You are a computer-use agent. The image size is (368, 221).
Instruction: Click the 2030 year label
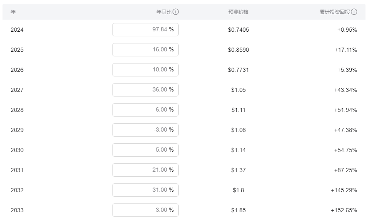coord(17,150)
